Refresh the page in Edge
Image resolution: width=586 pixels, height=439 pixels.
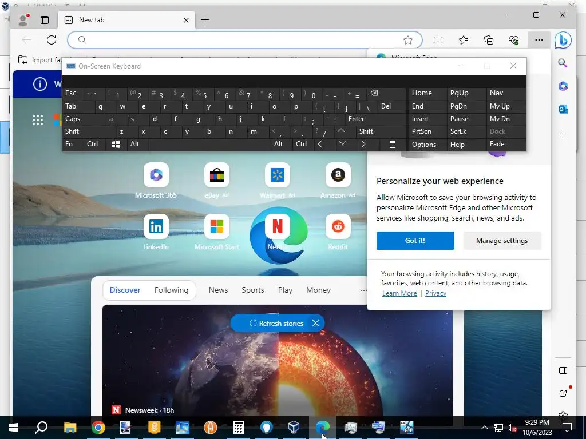tap(52, 40)
